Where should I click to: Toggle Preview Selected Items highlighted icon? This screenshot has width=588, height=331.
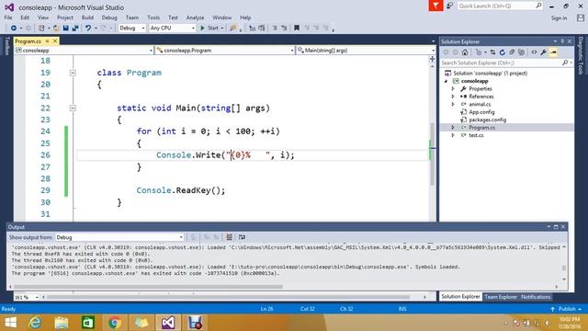pyautogui.click(x=553, y=52)
